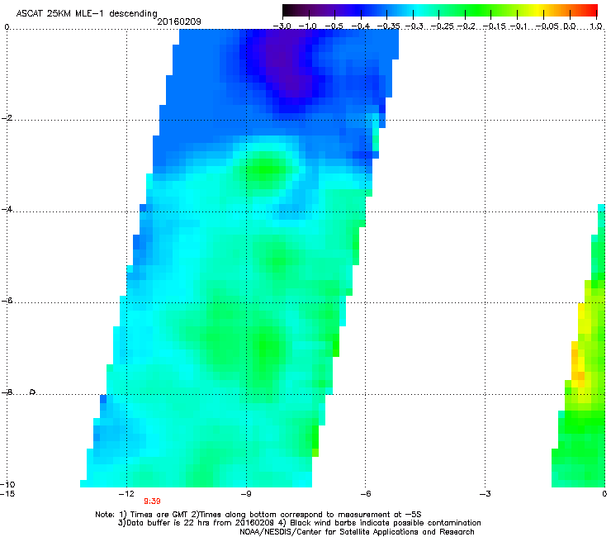The height and width of the screenshot is (537, 611).
Task: Click the longitude axis label -3
Action: pyautogui.click(x=485, y=494)
